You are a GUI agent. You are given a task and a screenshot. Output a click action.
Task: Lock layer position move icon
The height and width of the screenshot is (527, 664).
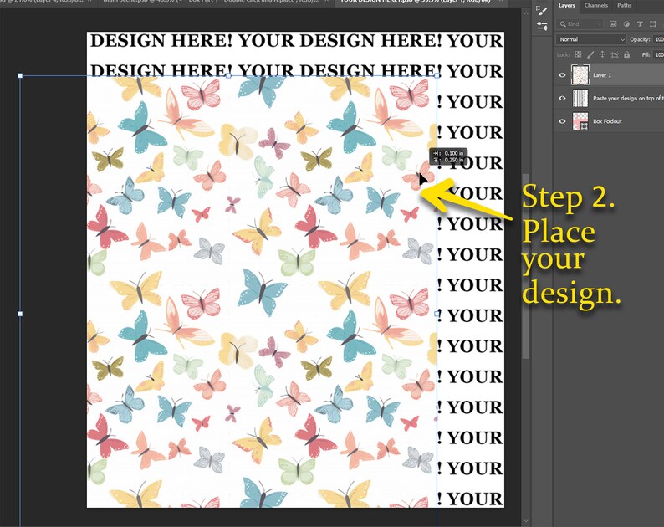[602, 54]
